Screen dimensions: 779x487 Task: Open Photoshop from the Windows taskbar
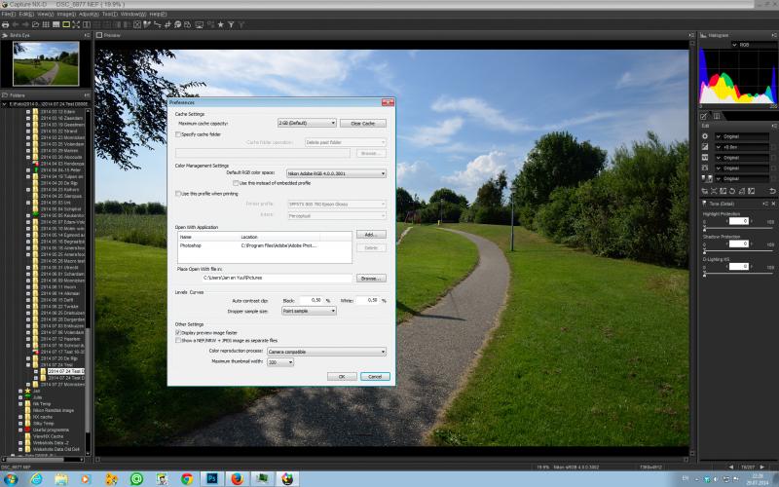[212, 478]
